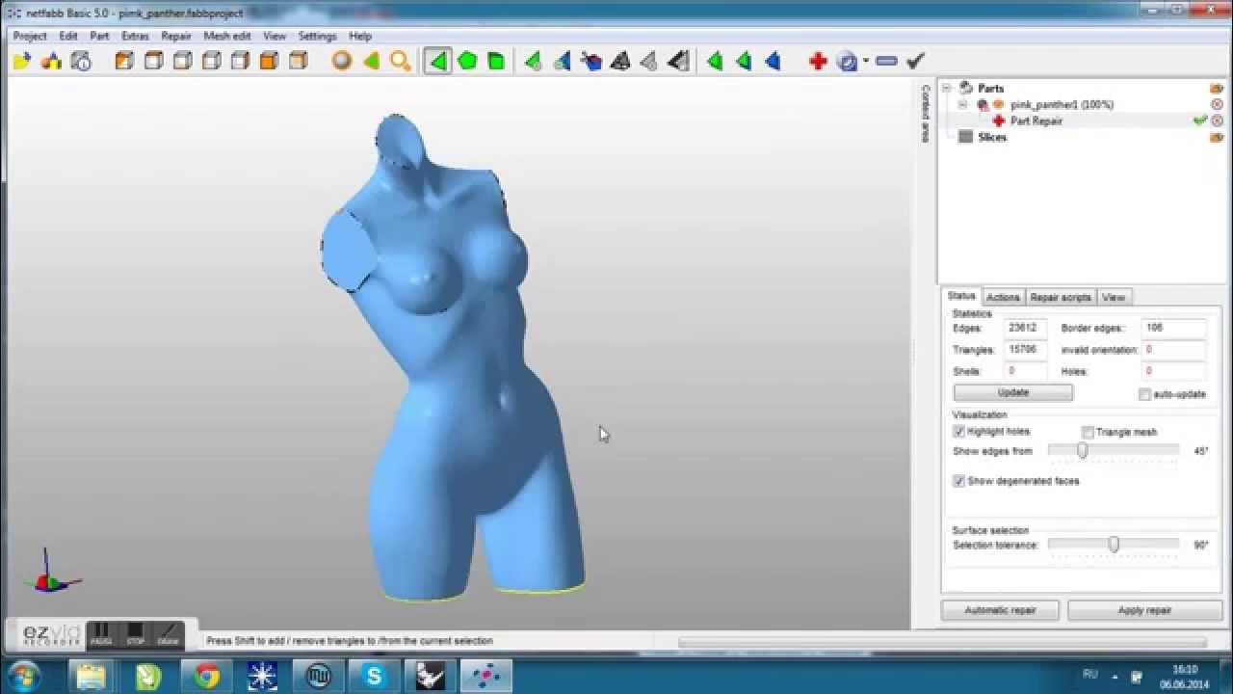This screenshot has height=694, width=1233.
Task: Activate the magnifying glass zoom tool
Action: click(x=401, y=62)
